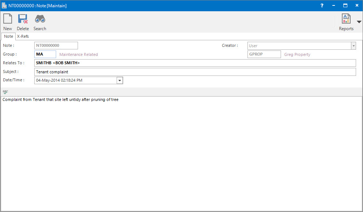Open the Reports icon

click(x=346, y=19)
